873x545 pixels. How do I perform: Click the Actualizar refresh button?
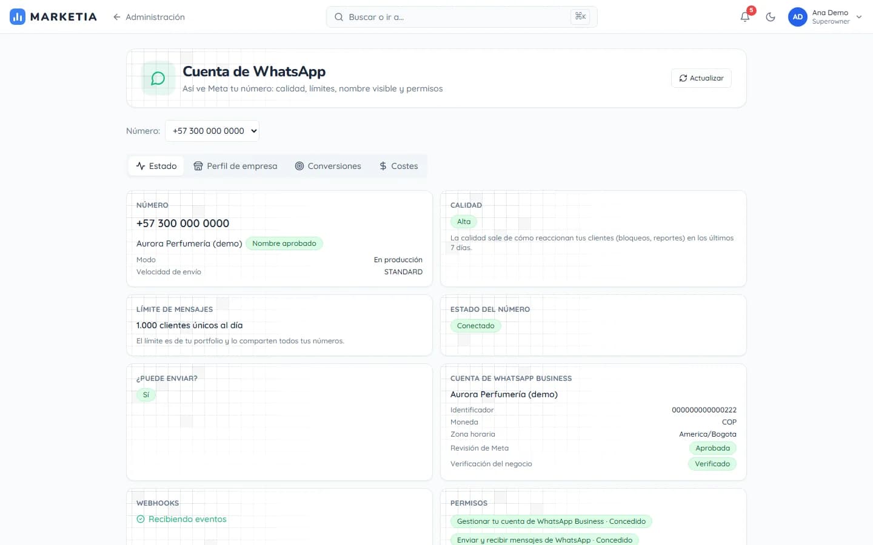click(701, 78)
